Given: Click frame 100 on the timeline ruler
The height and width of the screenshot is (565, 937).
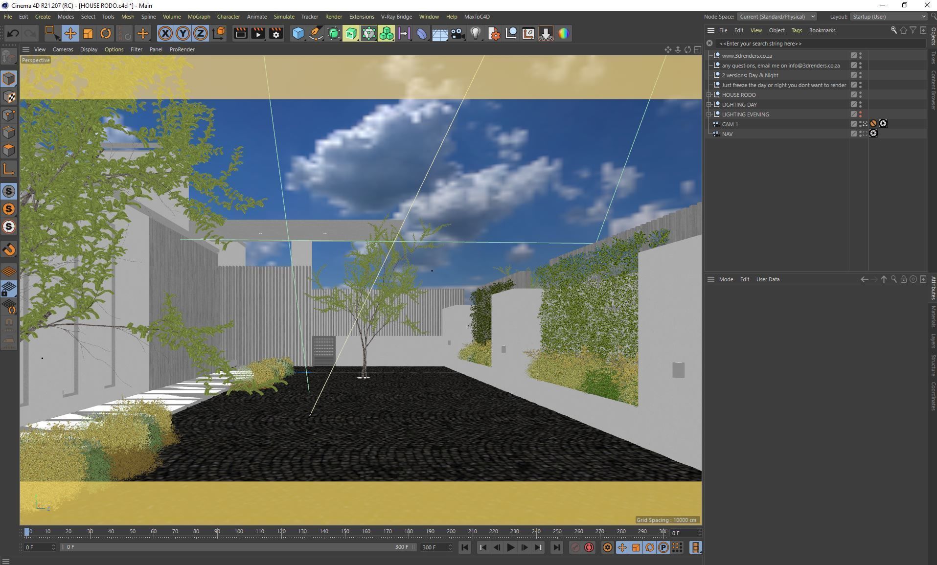Looking at the screenshot, I should 238,531.
